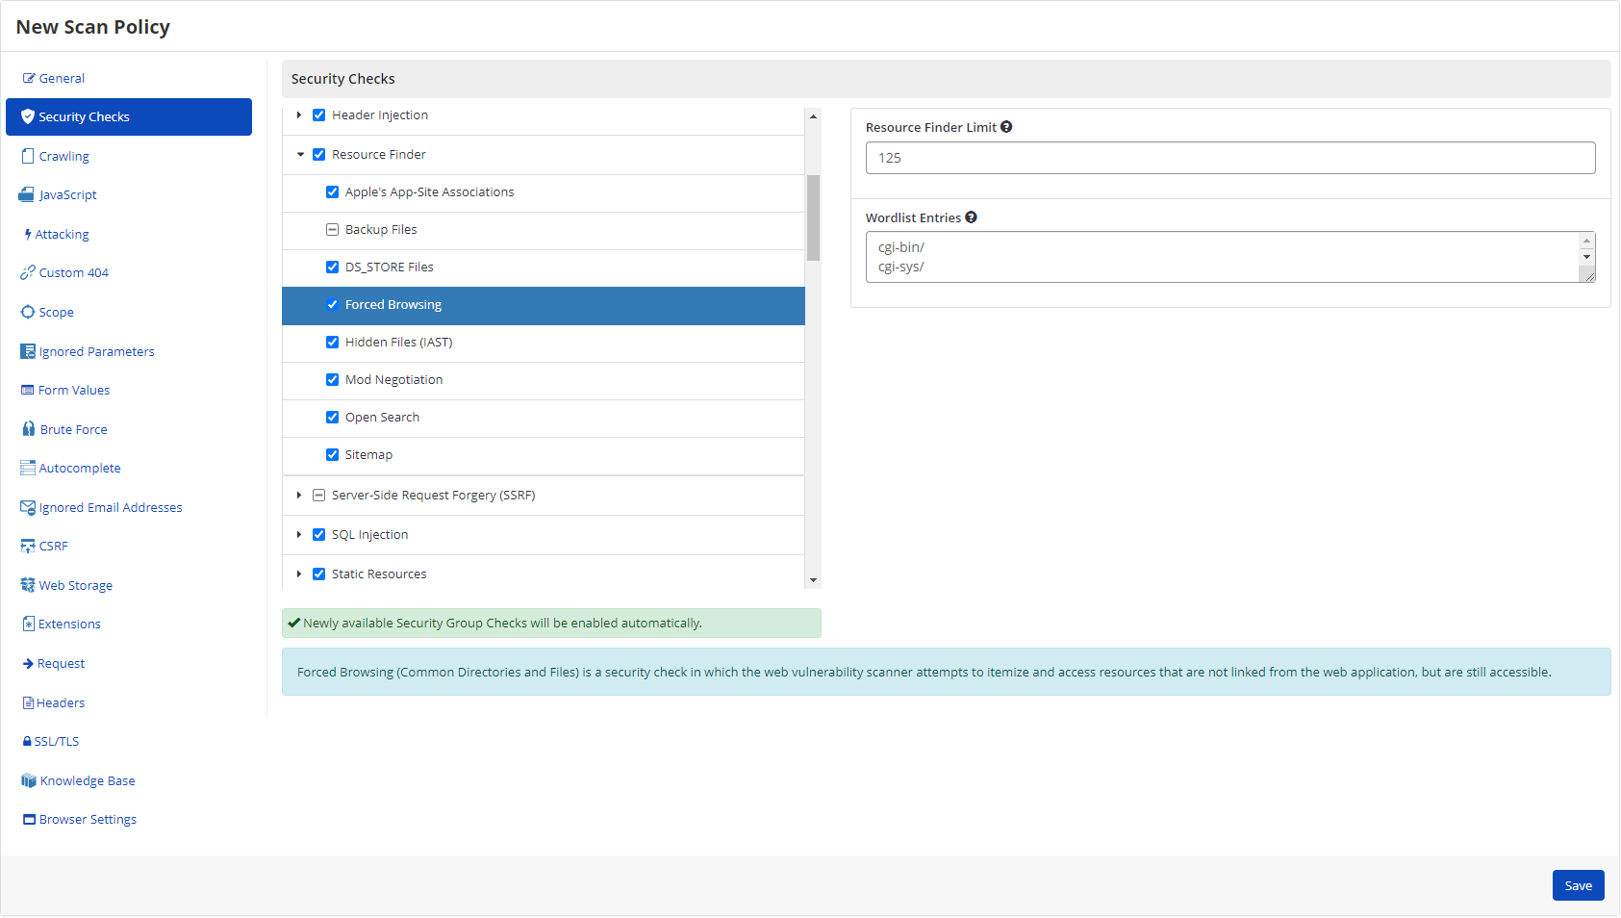Click the Brute Force lock icon
Image resolution: width=1621 pixels, height=918 pixels.
(x=28, y=429)
